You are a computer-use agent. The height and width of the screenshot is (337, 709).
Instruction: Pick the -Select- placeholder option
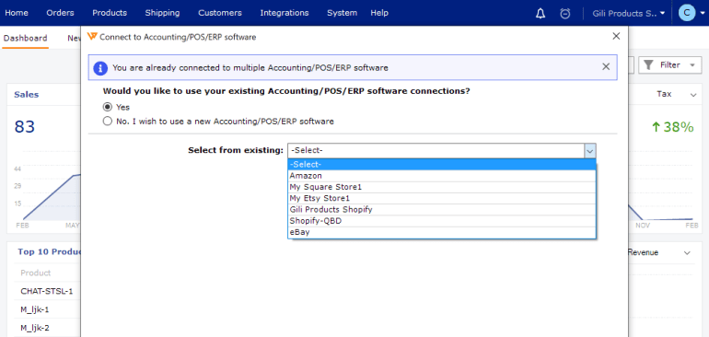[x=442, y=164]
